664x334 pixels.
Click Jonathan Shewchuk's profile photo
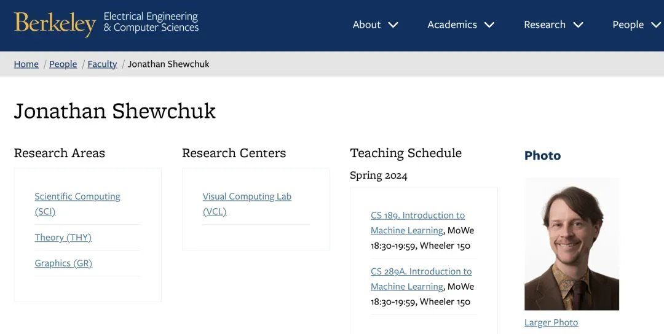(x=571, y=244)
